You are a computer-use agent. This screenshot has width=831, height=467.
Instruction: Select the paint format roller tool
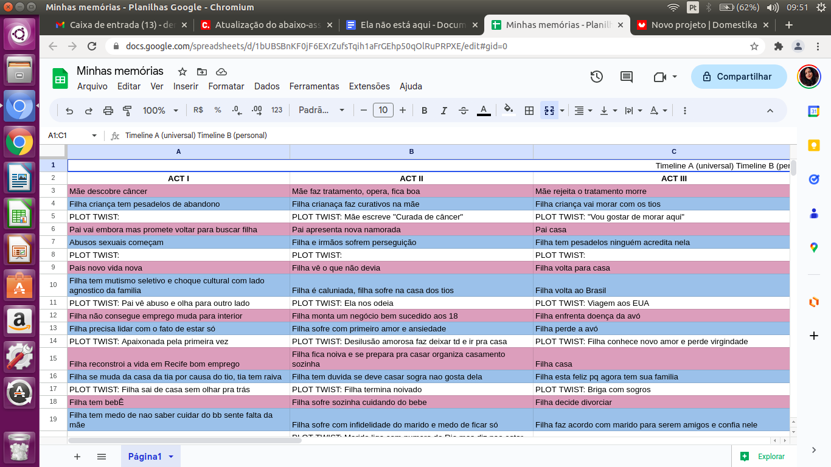tap(127, 111)
